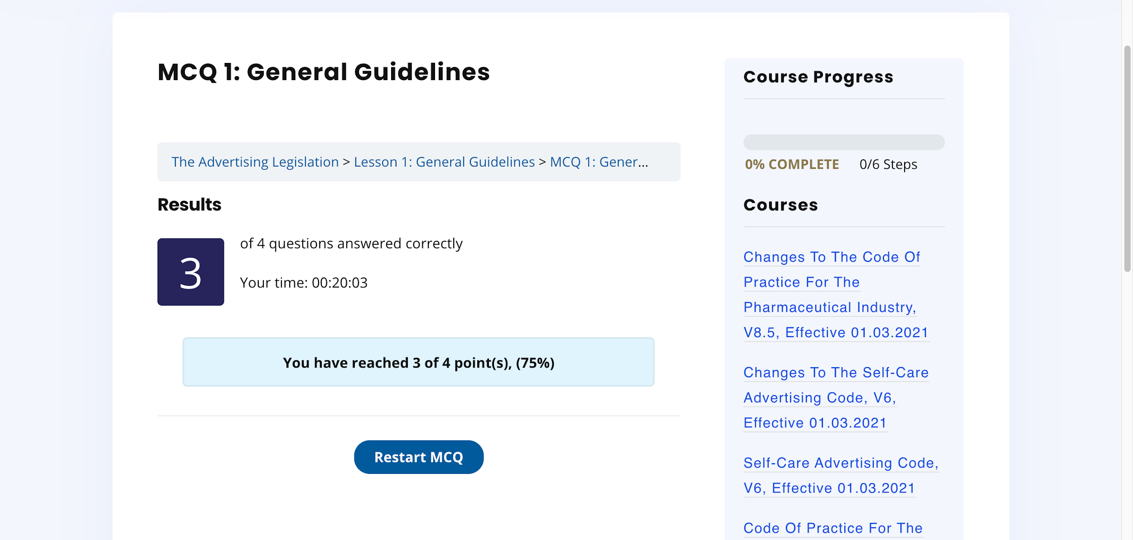Screen dimensions: 1133x540
Task: Click the Courses sidebar heading
Action: point(780,205)
